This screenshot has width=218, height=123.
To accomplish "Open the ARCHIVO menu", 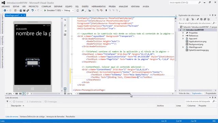I will [6, 6].
